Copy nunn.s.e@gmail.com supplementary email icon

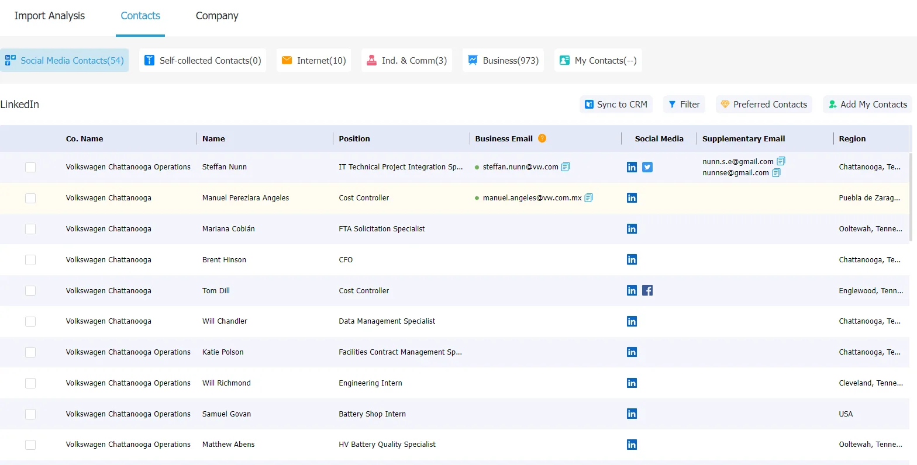[781, 161]
